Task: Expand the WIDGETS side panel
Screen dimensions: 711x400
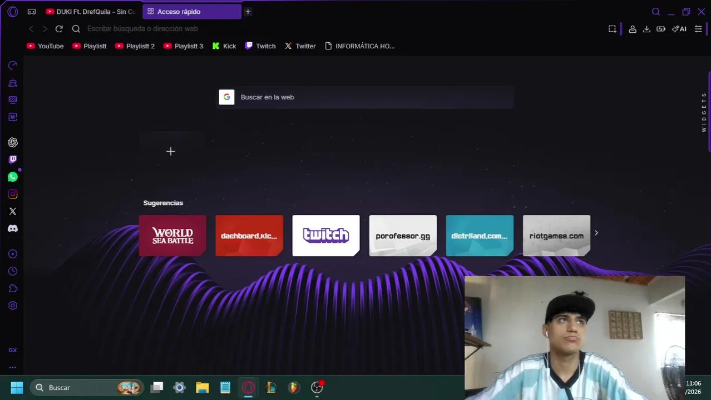Action: click(x=704, y=112)
